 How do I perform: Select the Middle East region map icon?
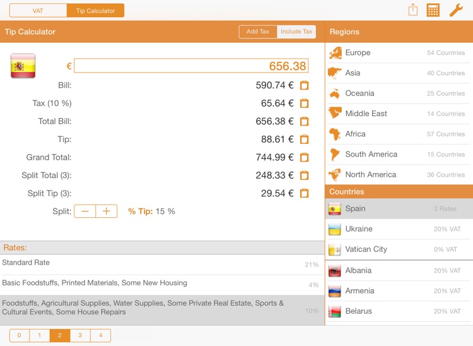pos(335,113)
